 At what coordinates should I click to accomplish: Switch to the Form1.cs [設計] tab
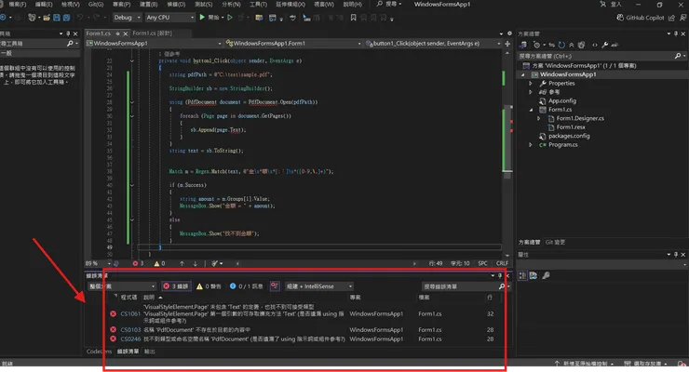pyautogui.click(x=155, y=33)
